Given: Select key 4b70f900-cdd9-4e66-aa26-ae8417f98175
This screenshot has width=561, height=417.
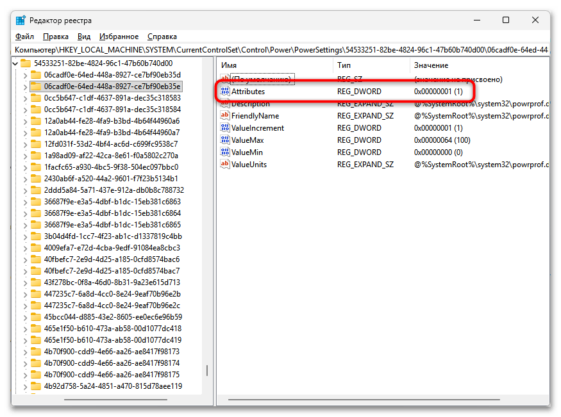Looking at the screenshot, I should coord(112,375).
